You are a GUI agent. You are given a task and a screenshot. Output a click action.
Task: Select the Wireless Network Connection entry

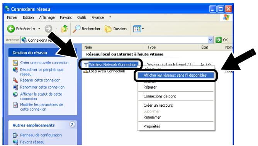tap(112, 65)
